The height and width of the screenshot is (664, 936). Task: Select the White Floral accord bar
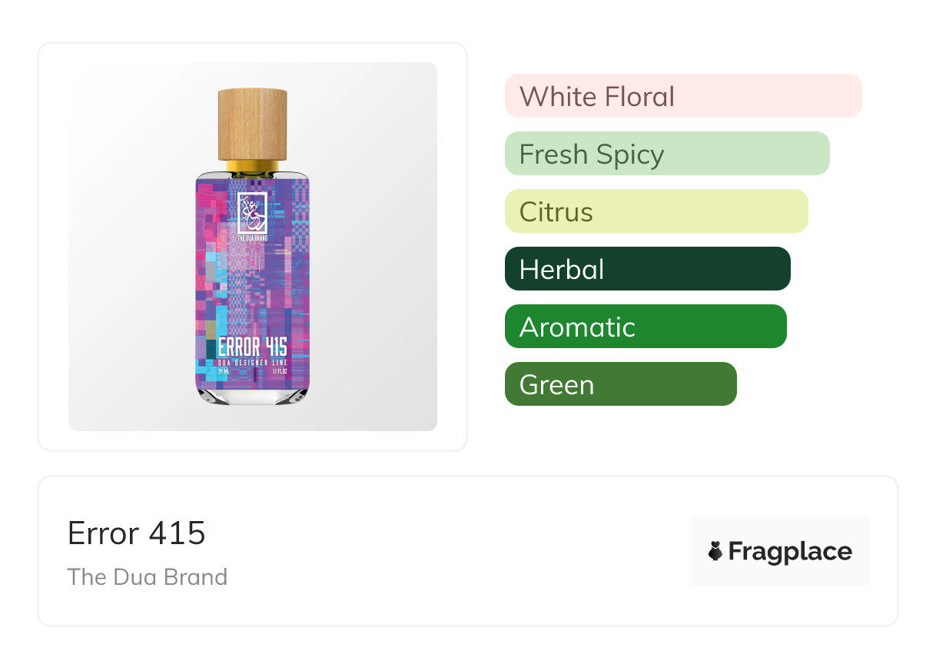click(682, 96)
